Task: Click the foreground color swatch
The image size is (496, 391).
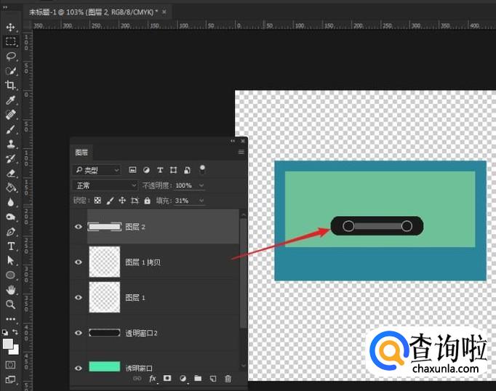Action: (8, 343)
